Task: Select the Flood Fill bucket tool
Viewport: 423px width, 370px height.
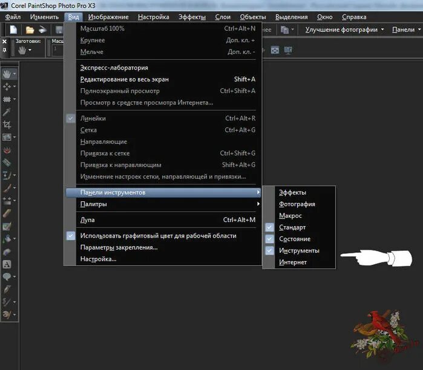Action: pos(7,238)
